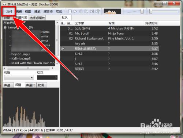This screenshot has width=183, height=138.
Task: Select Maid with the Flaxen Hair file
Action: 33,63
